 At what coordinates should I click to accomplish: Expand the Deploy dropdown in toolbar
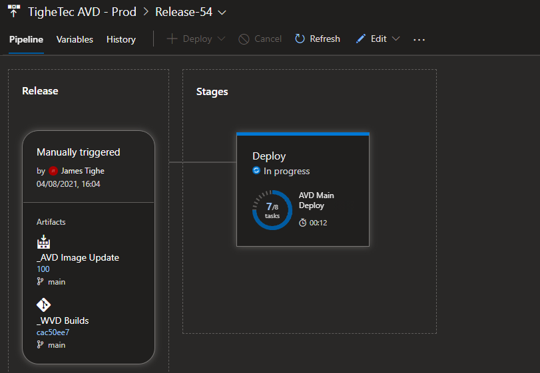[x=221, y=39]
